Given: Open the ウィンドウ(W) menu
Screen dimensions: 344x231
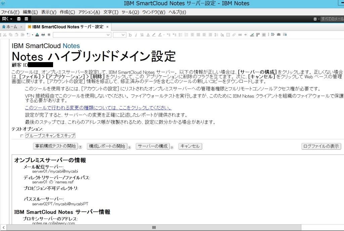Looking at the screenshot, I should [154, 12].
